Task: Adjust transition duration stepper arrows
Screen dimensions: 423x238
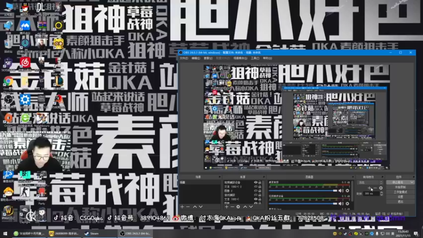Action: 381,194
